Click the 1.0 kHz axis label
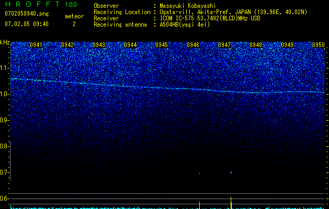 click(x=4, y=94)
